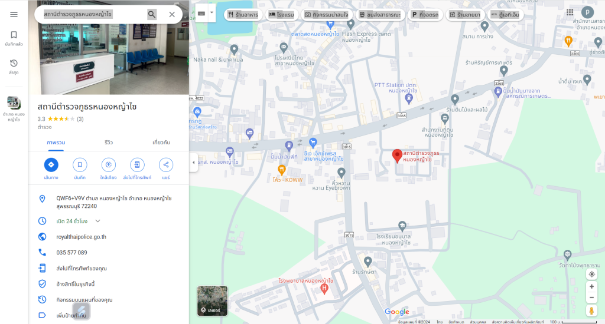Click the blue directions (เส้นทาง) button
605x324 pixels.
pyautogui.click(x=51, y=165)
